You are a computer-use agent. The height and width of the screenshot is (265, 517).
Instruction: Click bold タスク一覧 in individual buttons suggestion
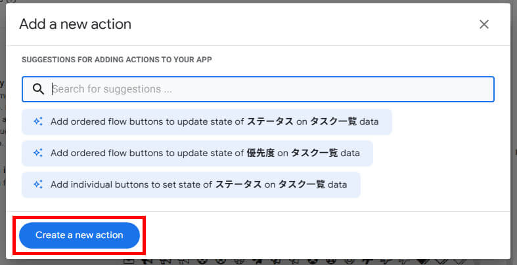pyautogui.click(x=302, y=184)
